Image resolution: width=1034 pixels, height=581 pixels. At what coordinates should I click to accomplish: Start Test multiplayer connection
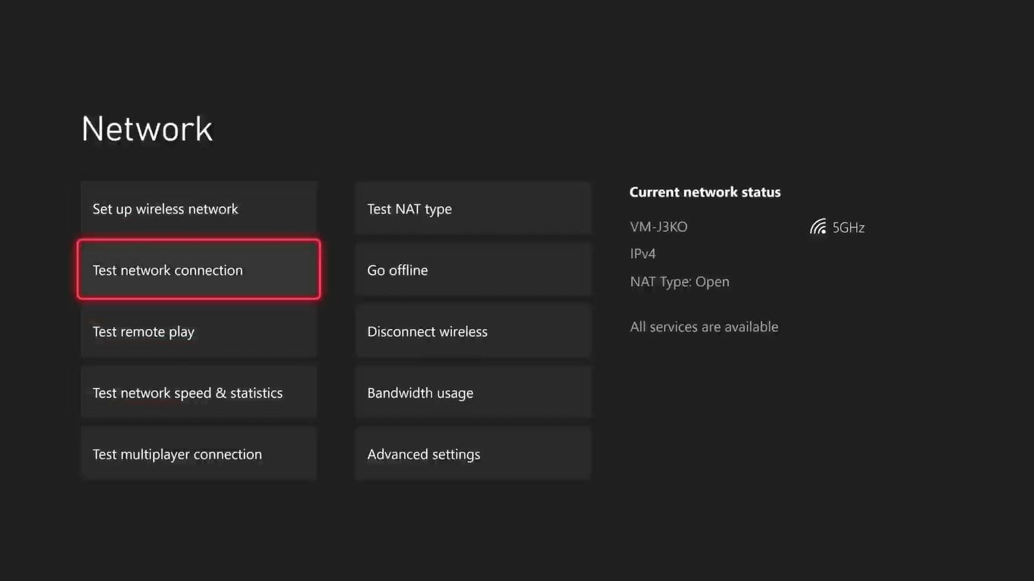point(198,453)
